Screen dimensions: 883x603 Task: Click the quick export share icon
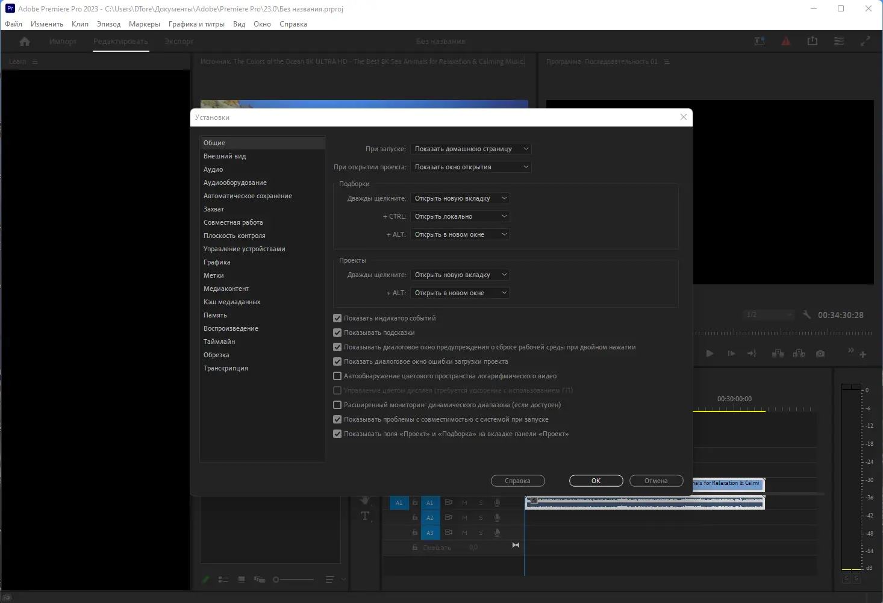[813, 41]
